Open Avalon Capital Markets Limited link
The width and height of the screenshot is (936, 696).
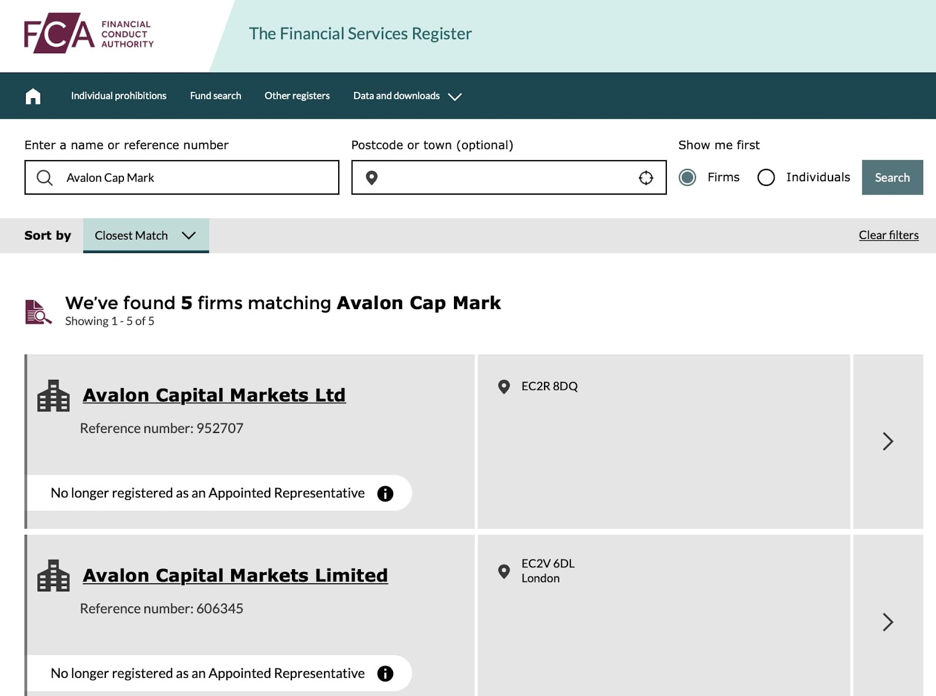(x=235, y=575)
